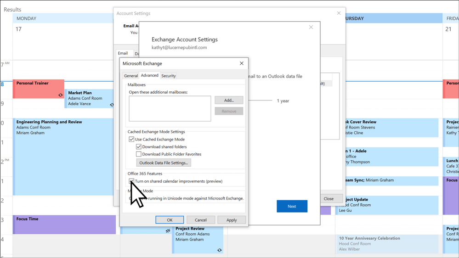Select the Advanced tab
The width and height of the screenshot is (459, 258).
click(149, 75)
